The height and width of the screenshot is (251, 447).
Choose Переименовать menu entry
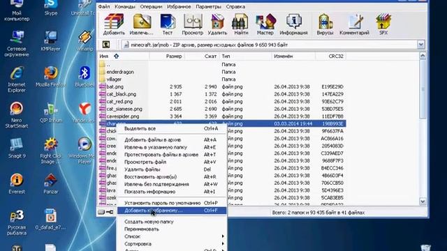[172, 229]
